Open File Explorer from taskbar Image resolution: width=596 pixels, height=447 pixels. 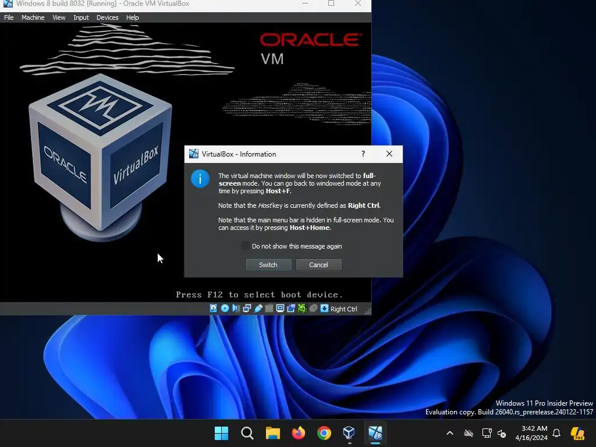(x=272, y=433)
